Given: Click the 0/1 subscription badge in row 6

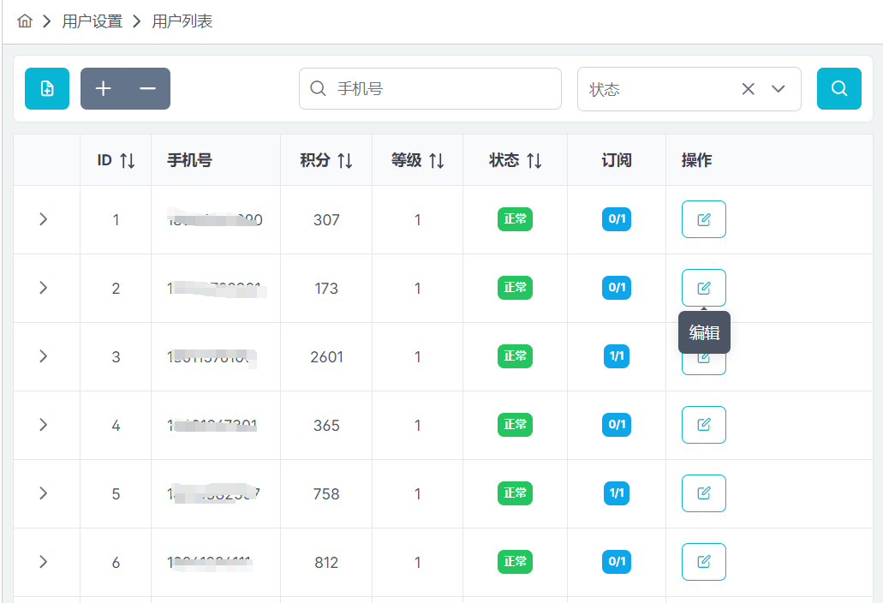Looking at the screenshot, I should [617, 561].
